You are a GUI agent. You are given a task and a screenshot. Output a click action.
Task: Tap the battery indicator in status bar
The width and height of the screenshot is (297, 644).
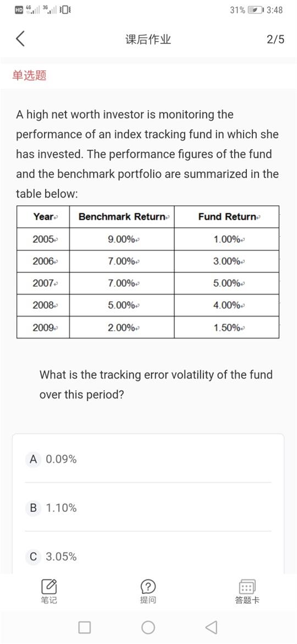tap(255, 10)
